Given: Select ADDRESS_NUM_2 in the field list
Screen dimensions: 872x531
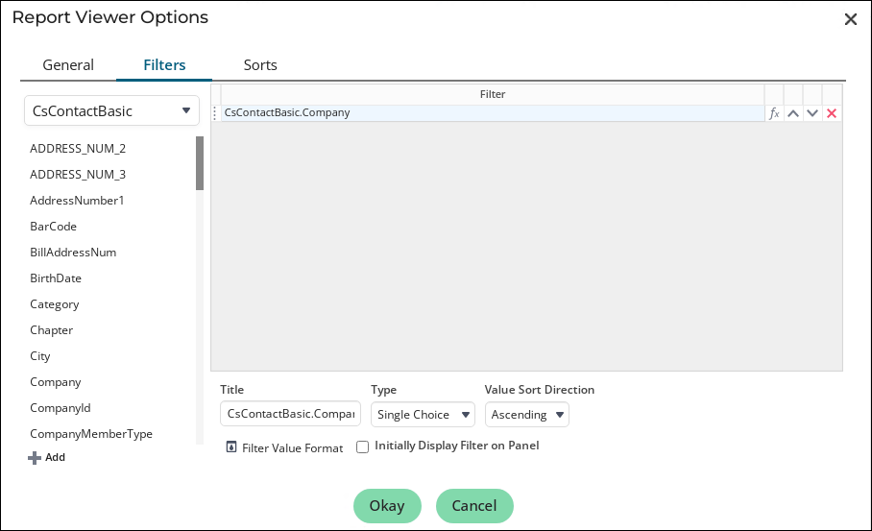Looking at the screenshot, I should (x=78, y=149).
